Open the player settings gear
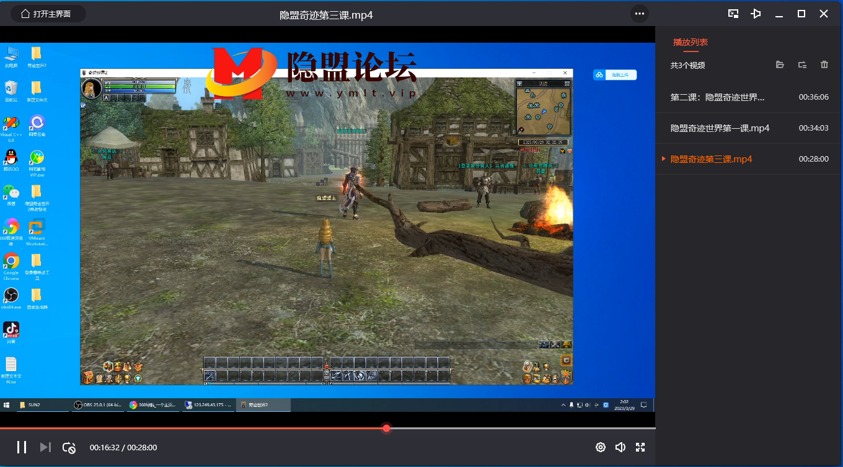Image resolution: width=843 pixels, height=467 pixels. (600, 447)
